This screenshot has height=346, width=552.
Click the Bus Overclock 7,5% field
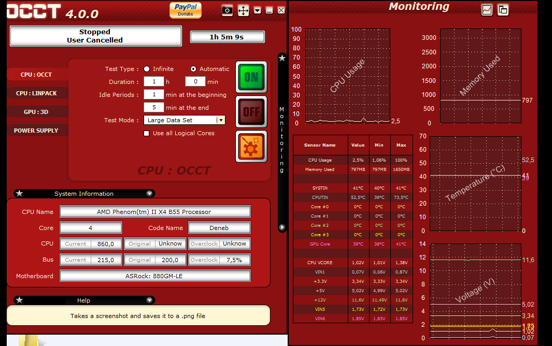pyautogui.click(x=219, y=260)
